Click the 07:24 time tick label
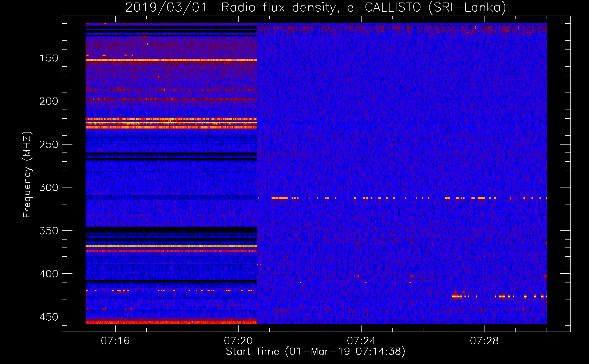 point(361,341)
